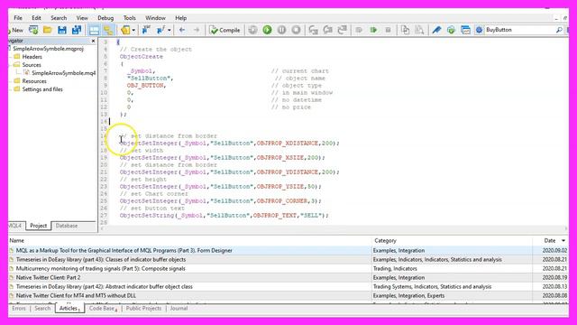The width and height of the screenshot is (577, 325).
Task: Click the Step Into icon
Action: 313,30
